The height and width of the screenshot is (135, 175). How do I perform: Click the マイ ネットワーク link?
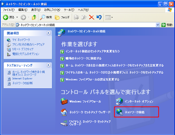point(21,40)
